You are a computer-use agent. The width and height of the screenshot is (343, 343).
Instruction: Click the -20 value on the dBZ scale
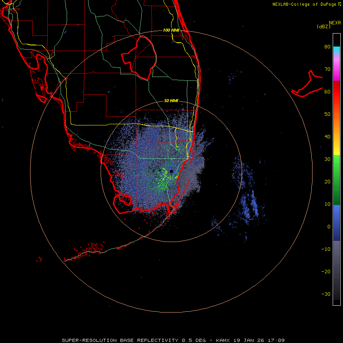point(326,272)
